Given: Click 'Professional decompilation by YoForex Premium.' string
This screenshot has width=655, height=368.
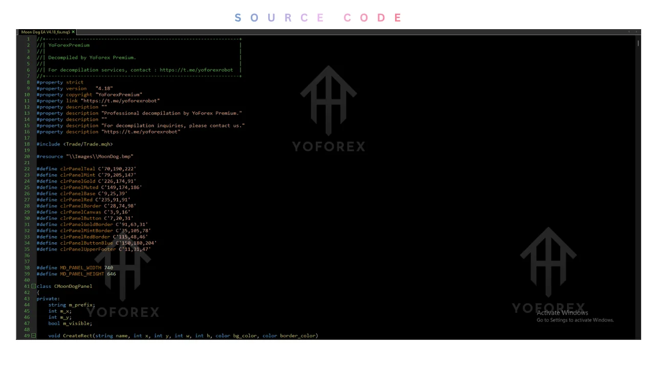Looking at the screenshot, I should coord(171,113).
